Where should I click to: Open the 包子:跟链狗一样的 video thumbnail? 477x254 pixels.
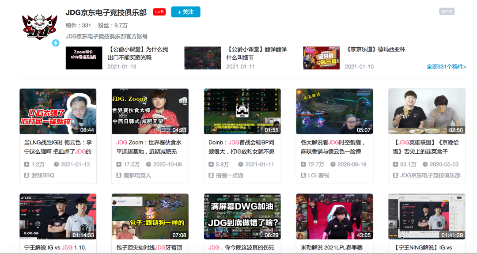click(150, 216)
